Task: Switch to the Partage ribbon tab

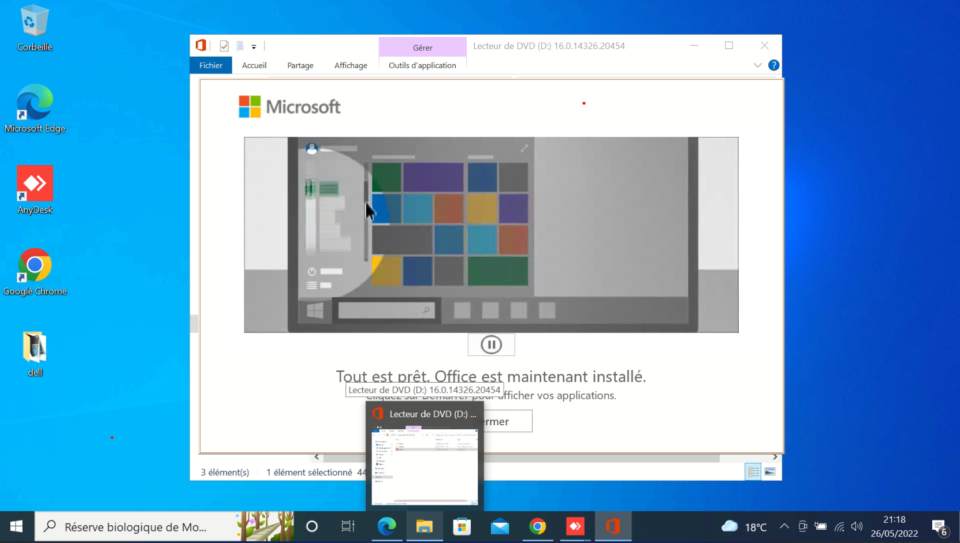Action: (300, 65)
